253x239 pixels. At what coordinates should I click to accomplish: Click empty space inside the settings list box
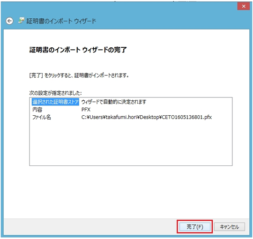click(131, 143)
